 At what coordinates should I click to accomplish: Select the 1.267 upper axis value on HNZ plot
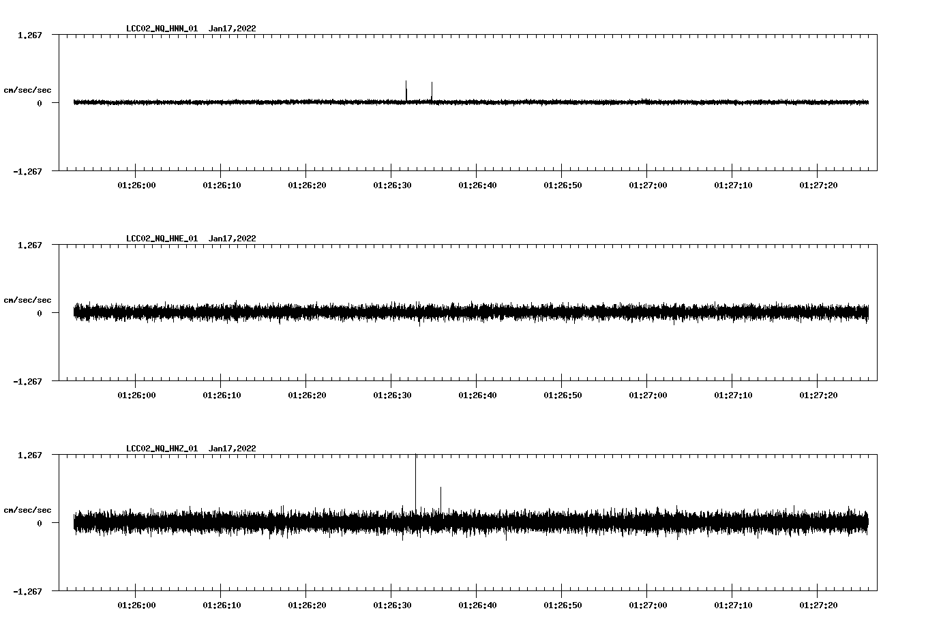pos(30,455)
